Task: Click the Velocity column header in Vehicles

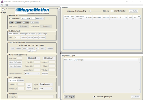Action: pos(106,17)
